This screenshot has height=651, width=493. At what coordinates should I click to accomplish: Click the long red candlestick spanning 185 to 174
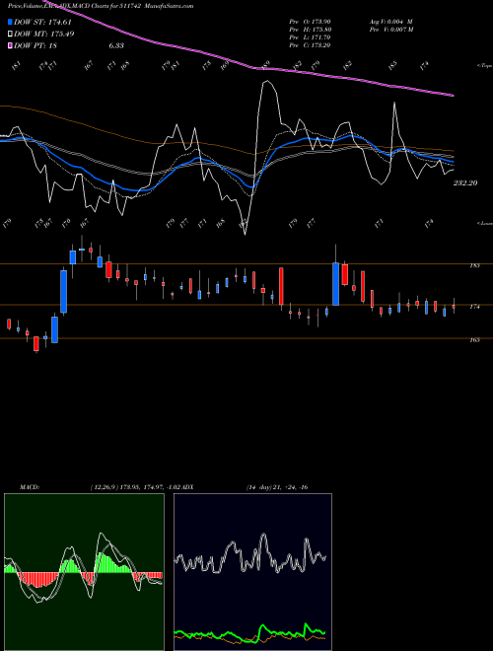[281, 286]
